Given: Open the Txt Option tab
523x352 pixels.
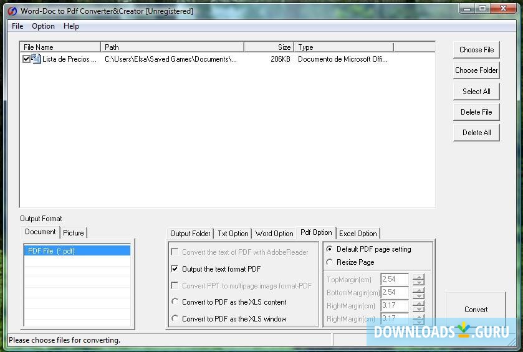Looking at the screenshot, I should tap(233, 234).
